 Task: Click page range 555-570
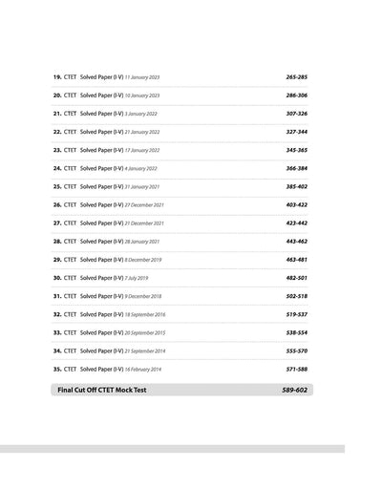tap(296, 350)
